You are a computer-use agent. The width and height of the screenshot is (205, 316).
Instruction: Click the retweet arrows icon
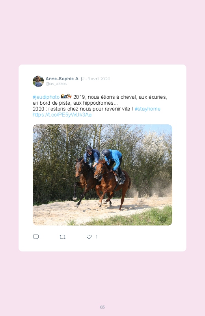click(62, 237)
